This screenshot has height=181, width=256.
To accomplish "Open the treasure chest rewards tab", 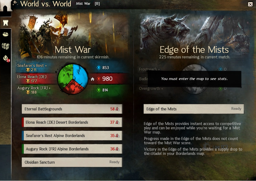I will [6, 46].
